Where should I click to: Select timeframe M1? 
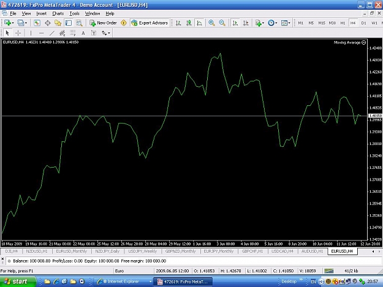tap(300, 23)
